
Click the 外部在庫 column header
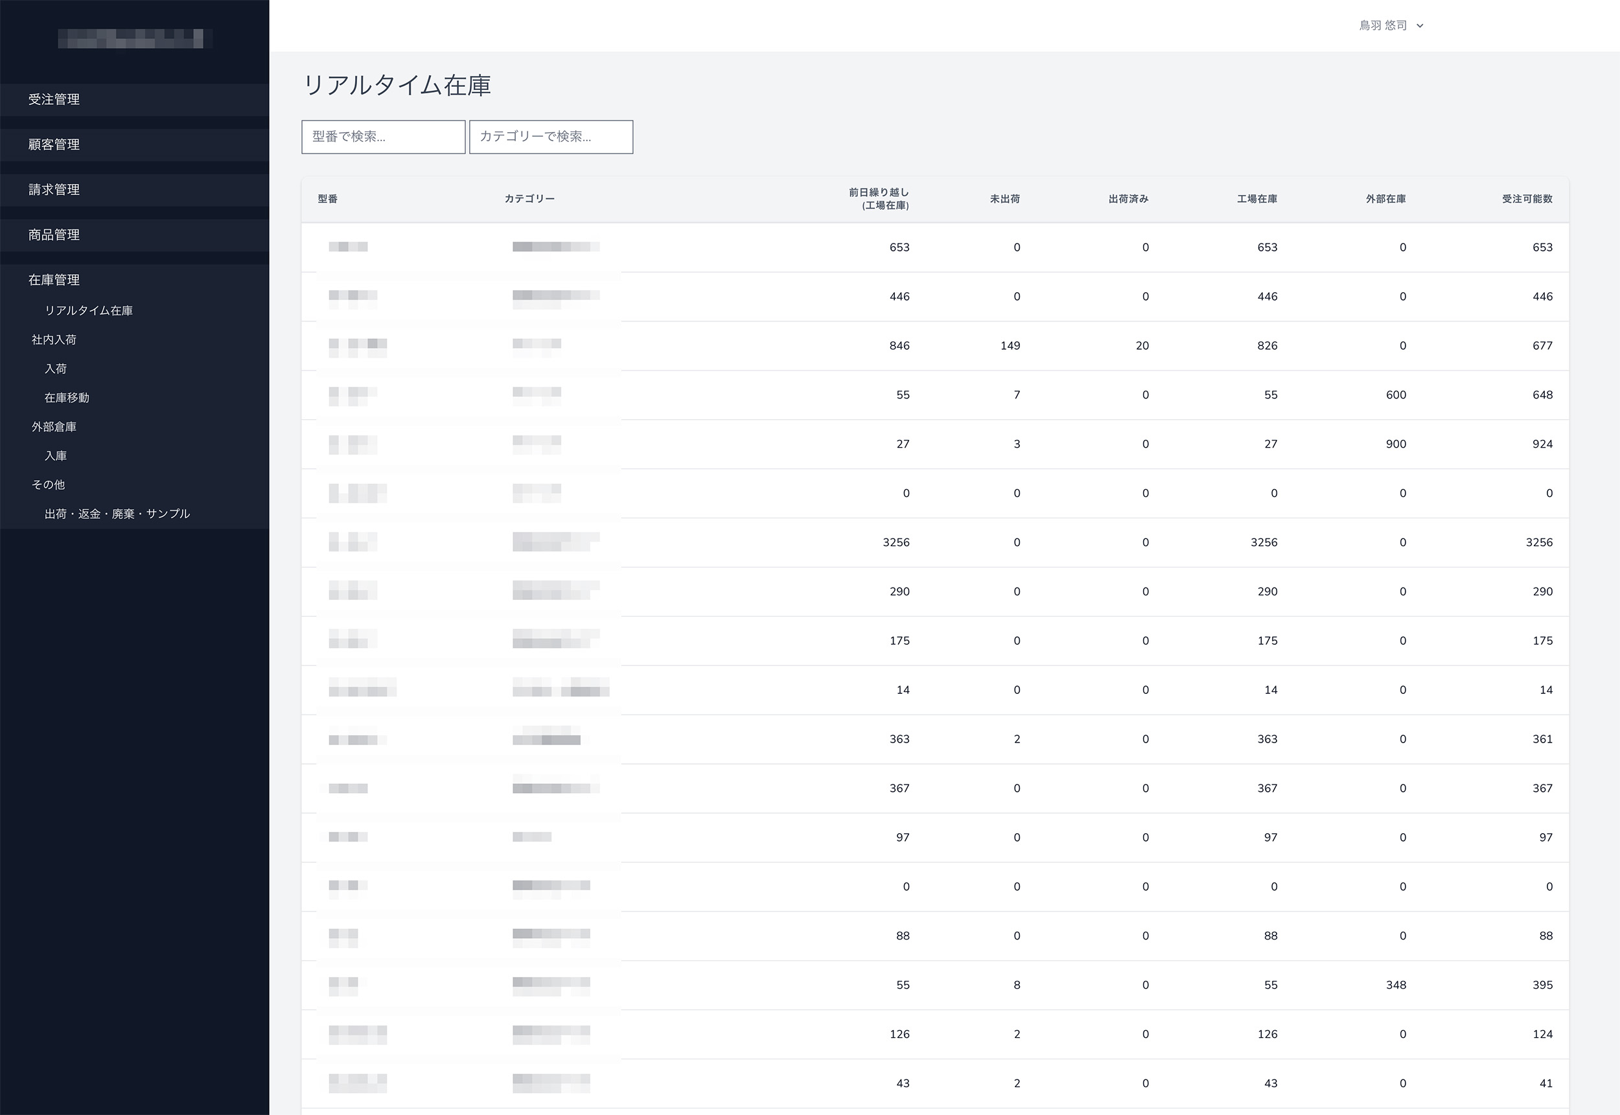click(1385, 199)
